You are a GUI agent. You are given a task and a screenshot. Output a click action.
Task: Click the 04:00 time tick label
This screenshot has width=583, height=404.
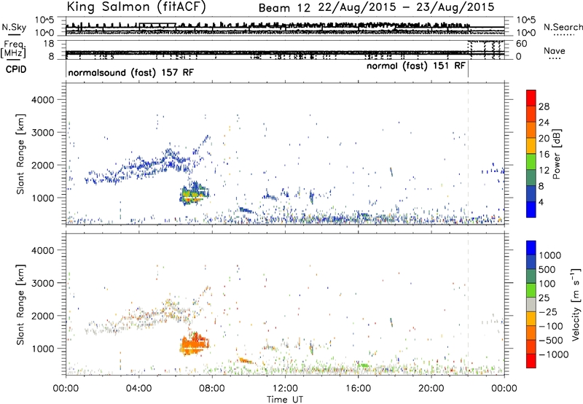[138, 389]
